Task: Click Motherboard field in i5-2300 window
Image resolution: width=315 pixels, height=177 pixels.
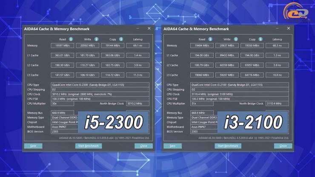Action: point(64,127)
